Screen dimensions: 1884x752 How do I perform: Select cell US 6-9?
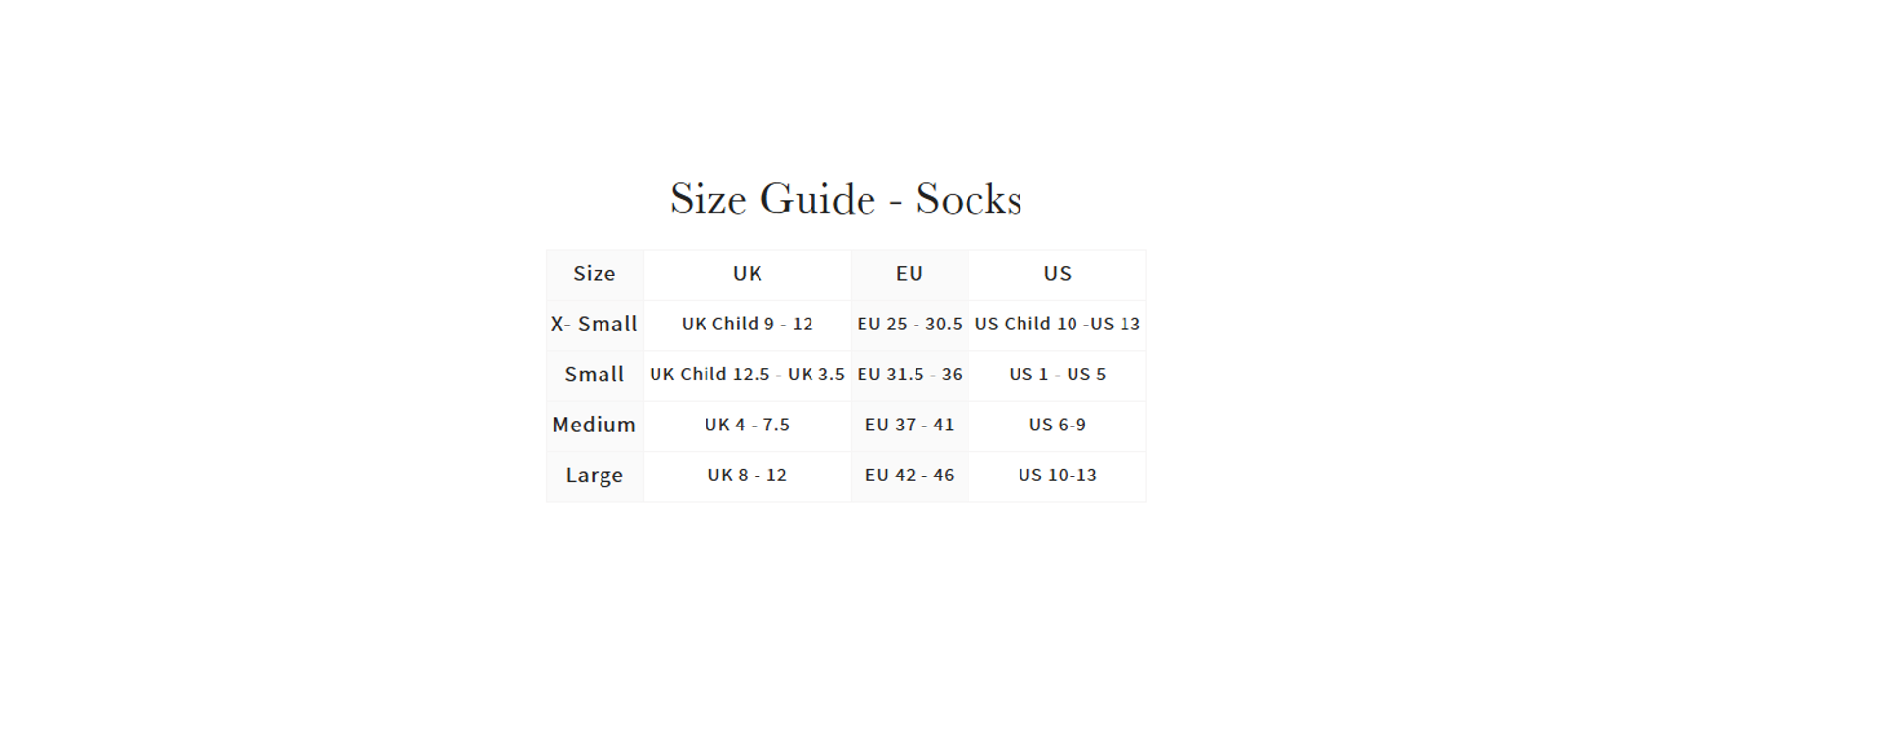pos(1058,426)
